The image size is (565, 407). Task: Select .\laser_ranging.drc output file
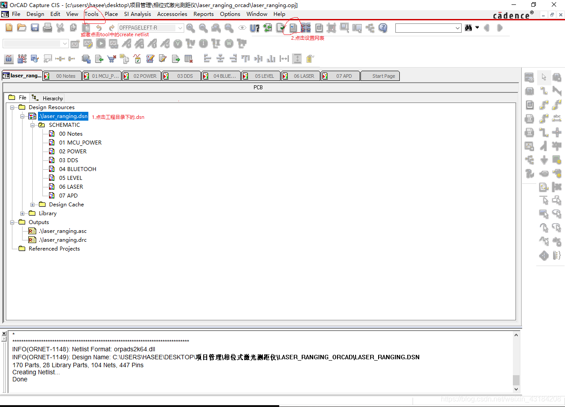(x=62, y=240)
